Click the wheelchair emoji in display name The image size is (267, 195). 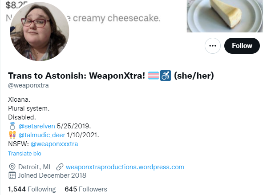[x=166, y=76]
